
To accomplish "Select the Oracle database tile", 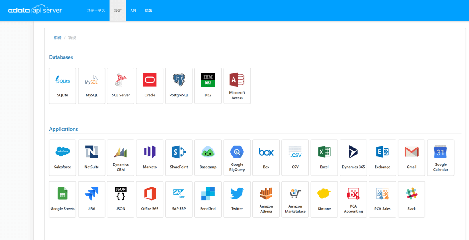I will tap(150, 86).
